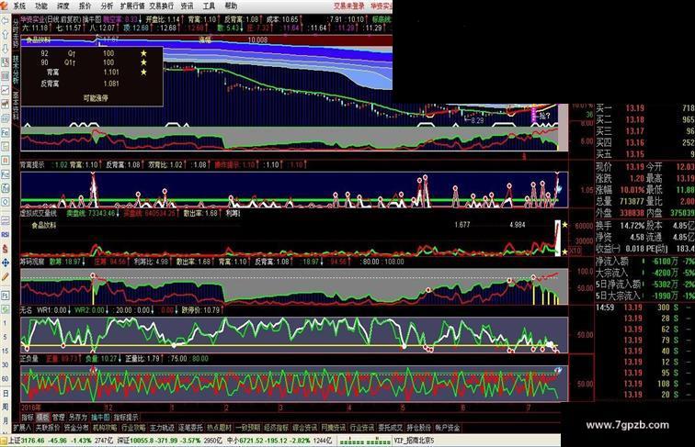Click the orange R icon in left sidebar

5,161
